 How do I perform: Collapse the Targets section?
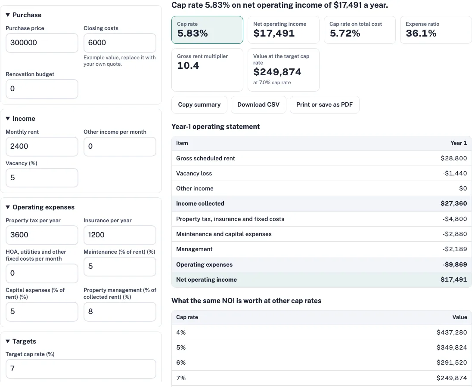(21, 341)
